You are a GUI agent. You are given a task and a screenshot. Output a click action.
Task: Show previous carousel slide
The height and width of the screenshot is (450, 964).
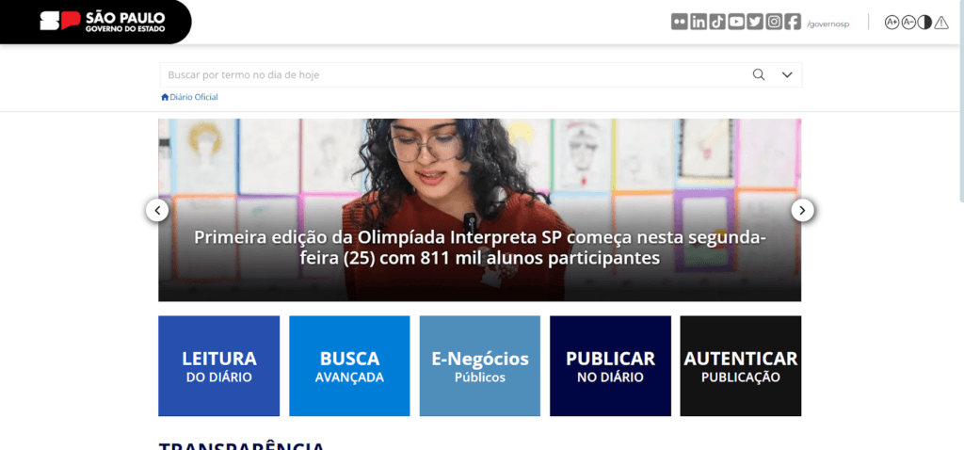157,211
